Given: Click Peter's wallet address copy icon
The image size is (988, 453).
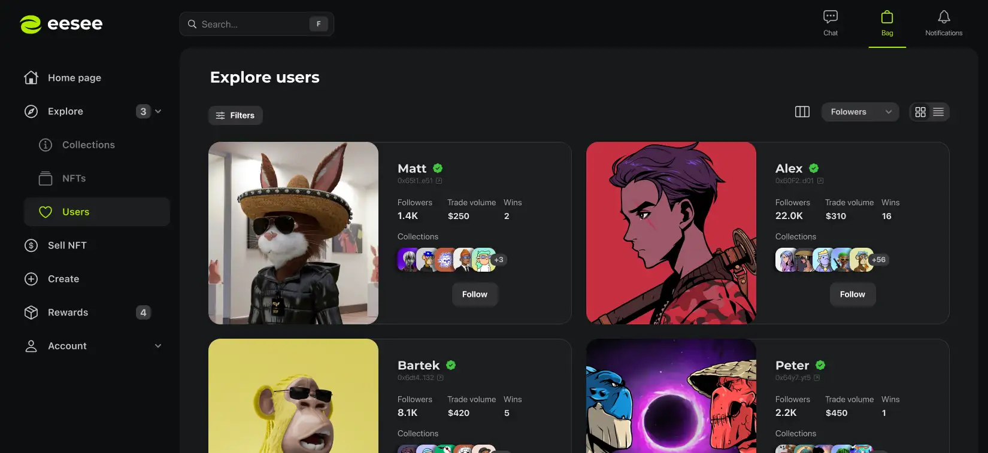Looking at the screenshot, I should point(817,378).
